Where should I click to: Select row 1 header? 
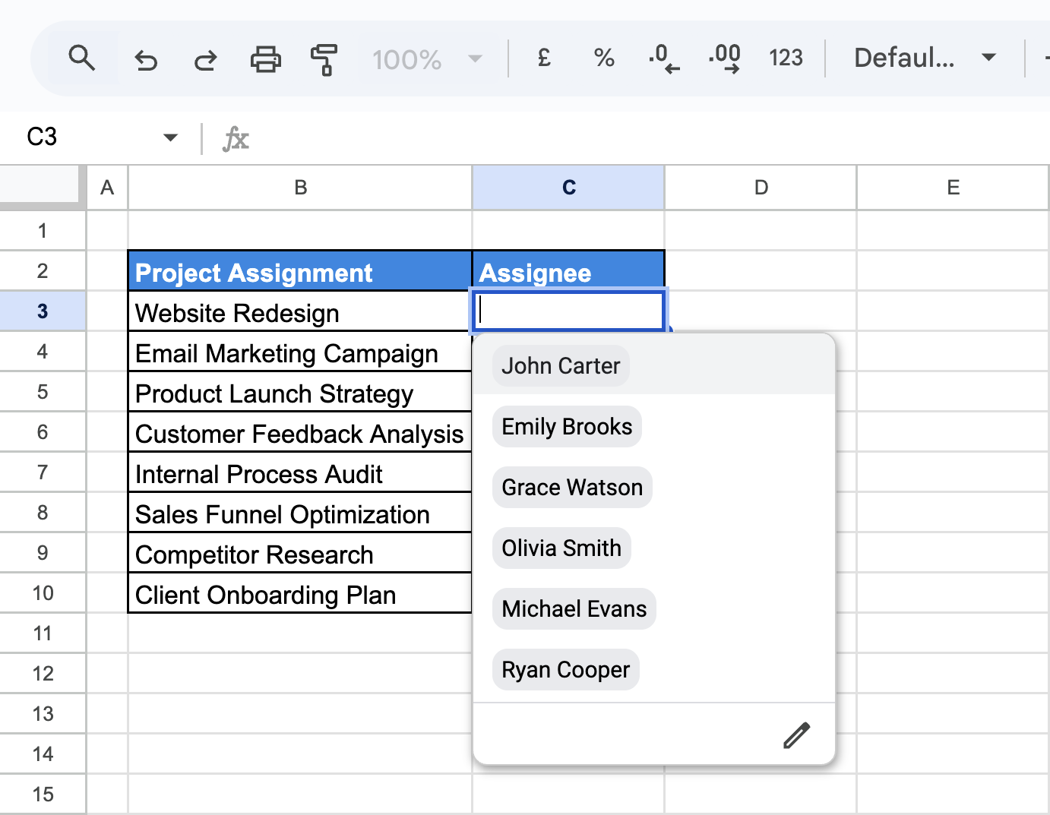(x=43, y=230)
